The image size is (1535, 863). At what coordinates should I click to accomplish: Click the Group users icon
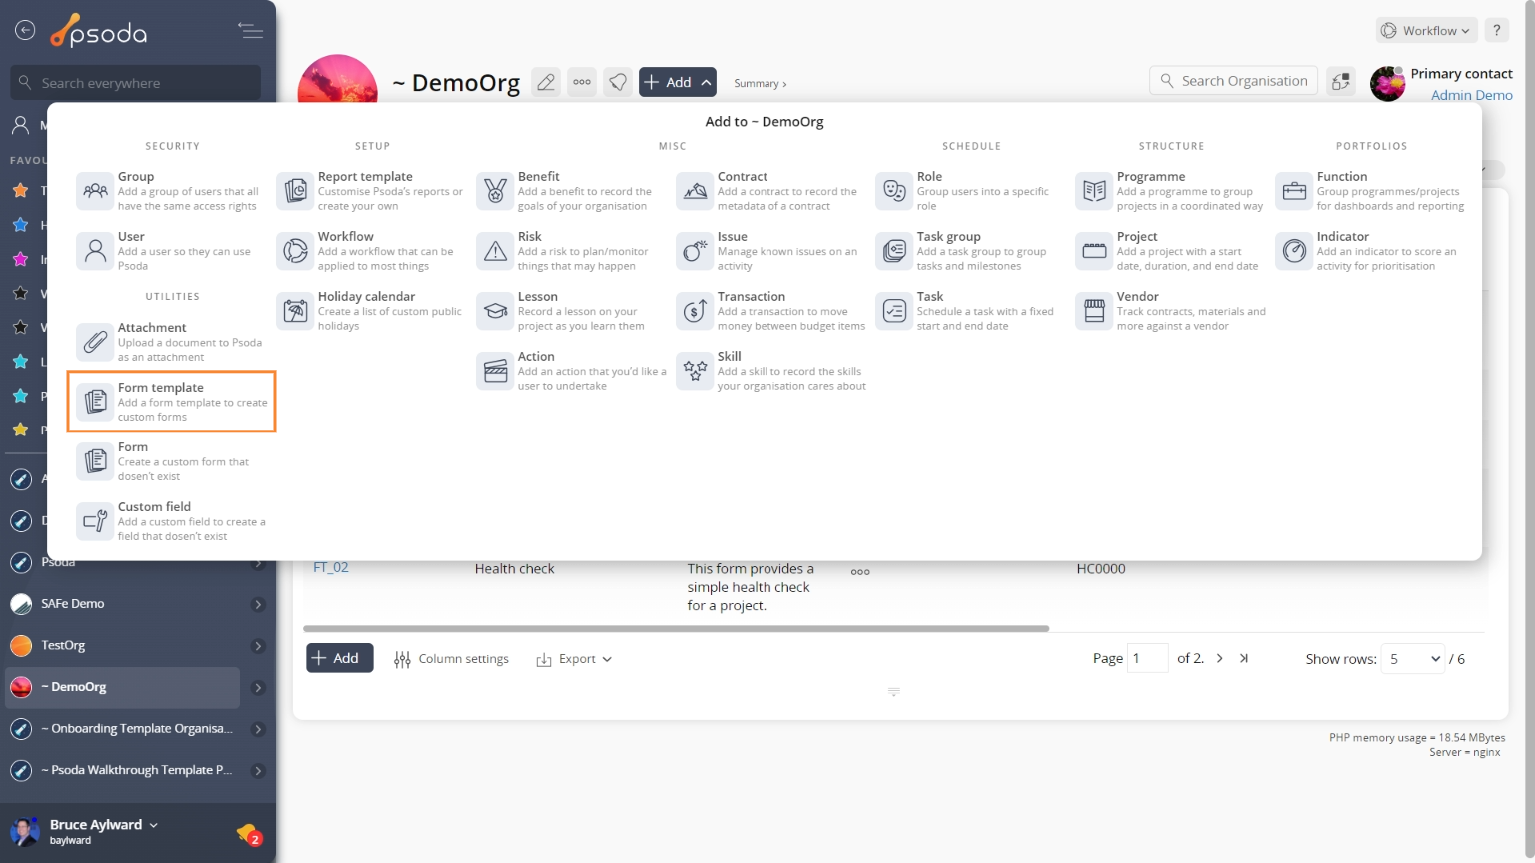click(95, 191)
